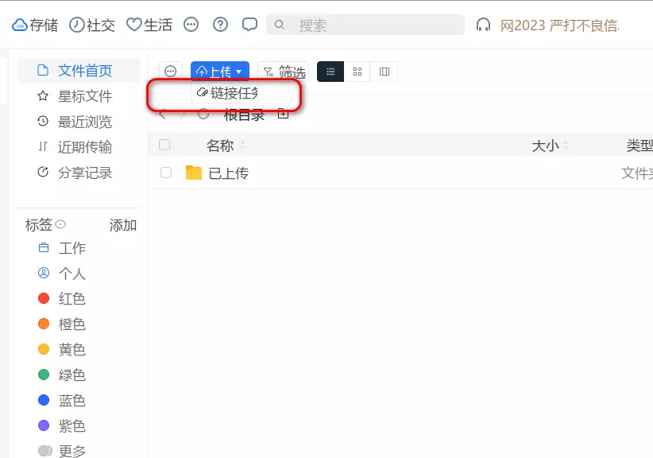Tick the select-all checkbox in header
The image size is (653, 458).
pos(164,145)
